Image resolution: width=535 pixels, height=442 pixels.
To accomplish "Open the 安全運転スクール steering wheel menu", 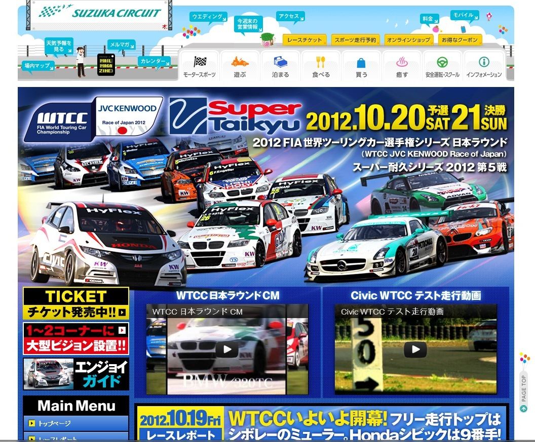I will pos(442,66).
